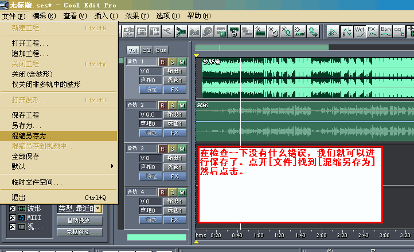The width and height of the screenshot is (414, 252).
Task: Open track 4 输出1 output selector
Action: (x=175, y=202)
